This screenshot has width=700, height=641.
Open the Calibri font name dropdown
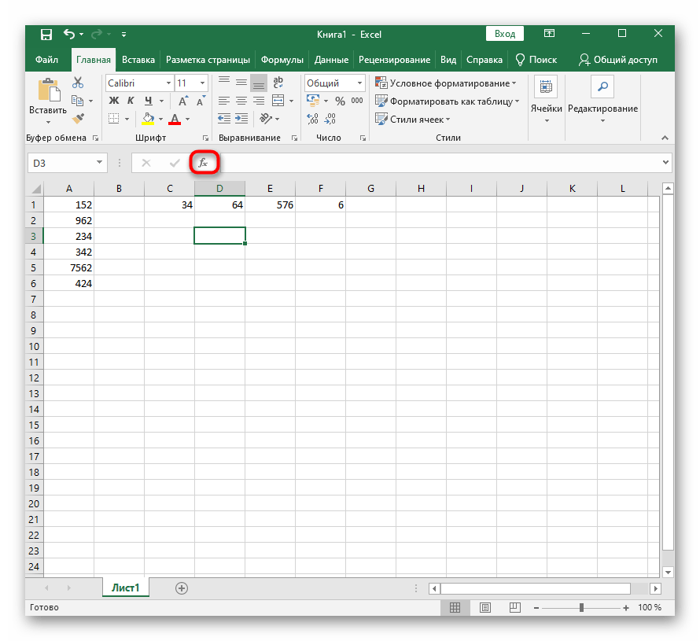(x=168, y=83)
